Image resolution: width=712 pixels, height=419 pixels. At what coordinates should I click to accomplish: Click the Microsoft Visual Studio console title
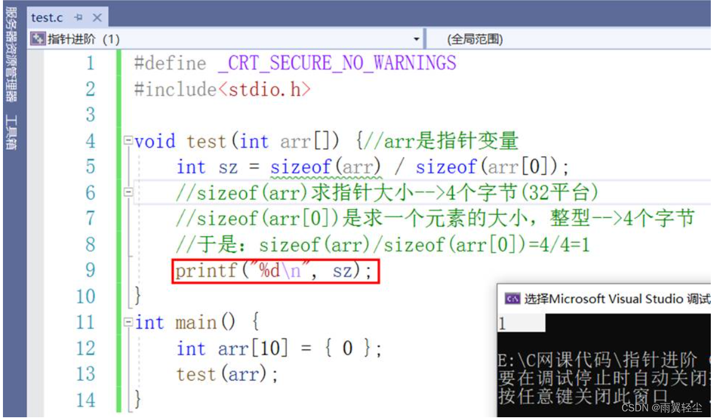click(x=617, y=299)
